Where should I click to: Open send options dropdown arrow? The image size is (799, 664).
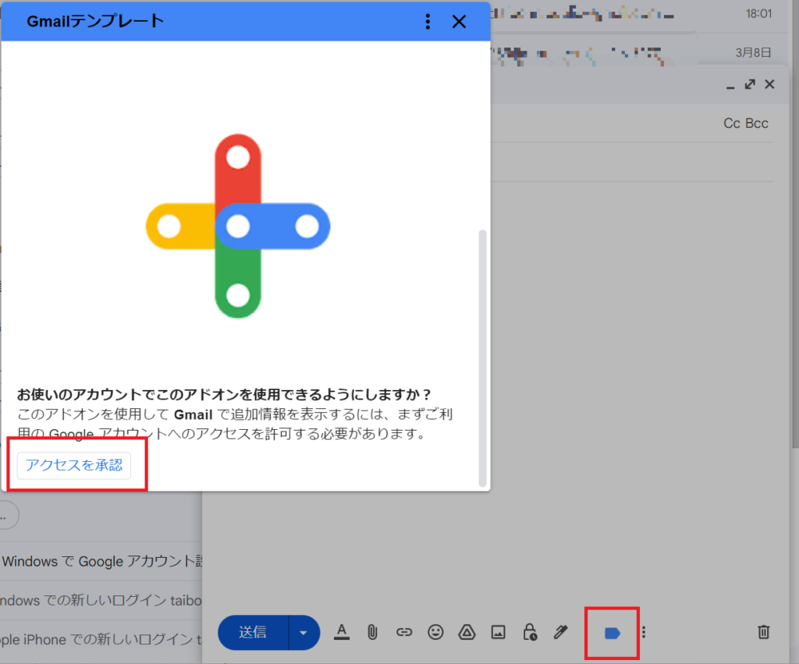click(304, 633)
